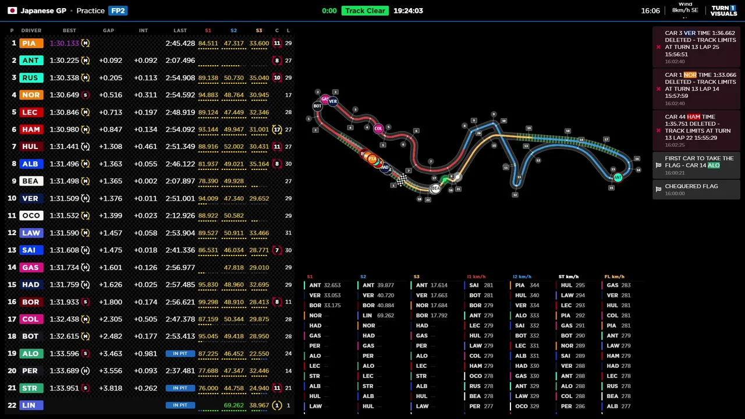This screenshot has width=745, height=419.
Task: Click the IN PIT badge in STR row
Action: (x=180, y=388)
